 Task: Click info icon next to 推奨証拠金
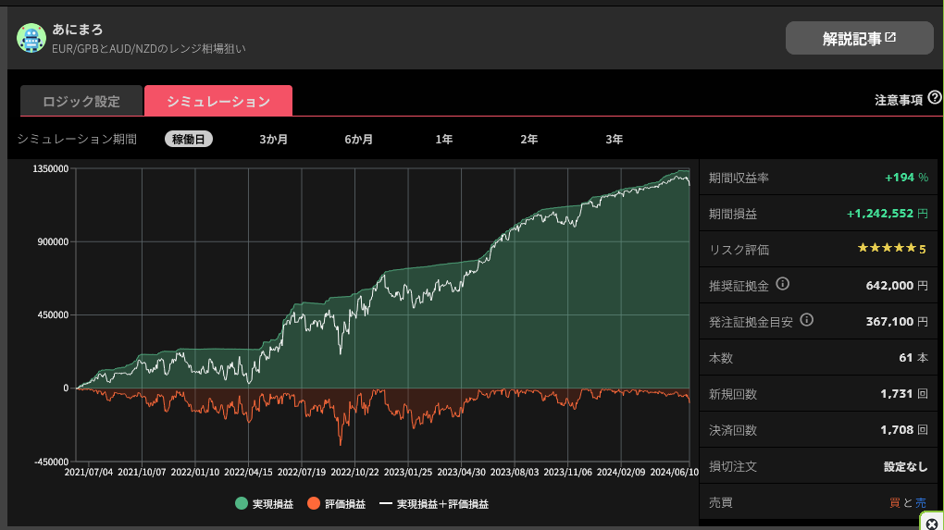[782, 285]
